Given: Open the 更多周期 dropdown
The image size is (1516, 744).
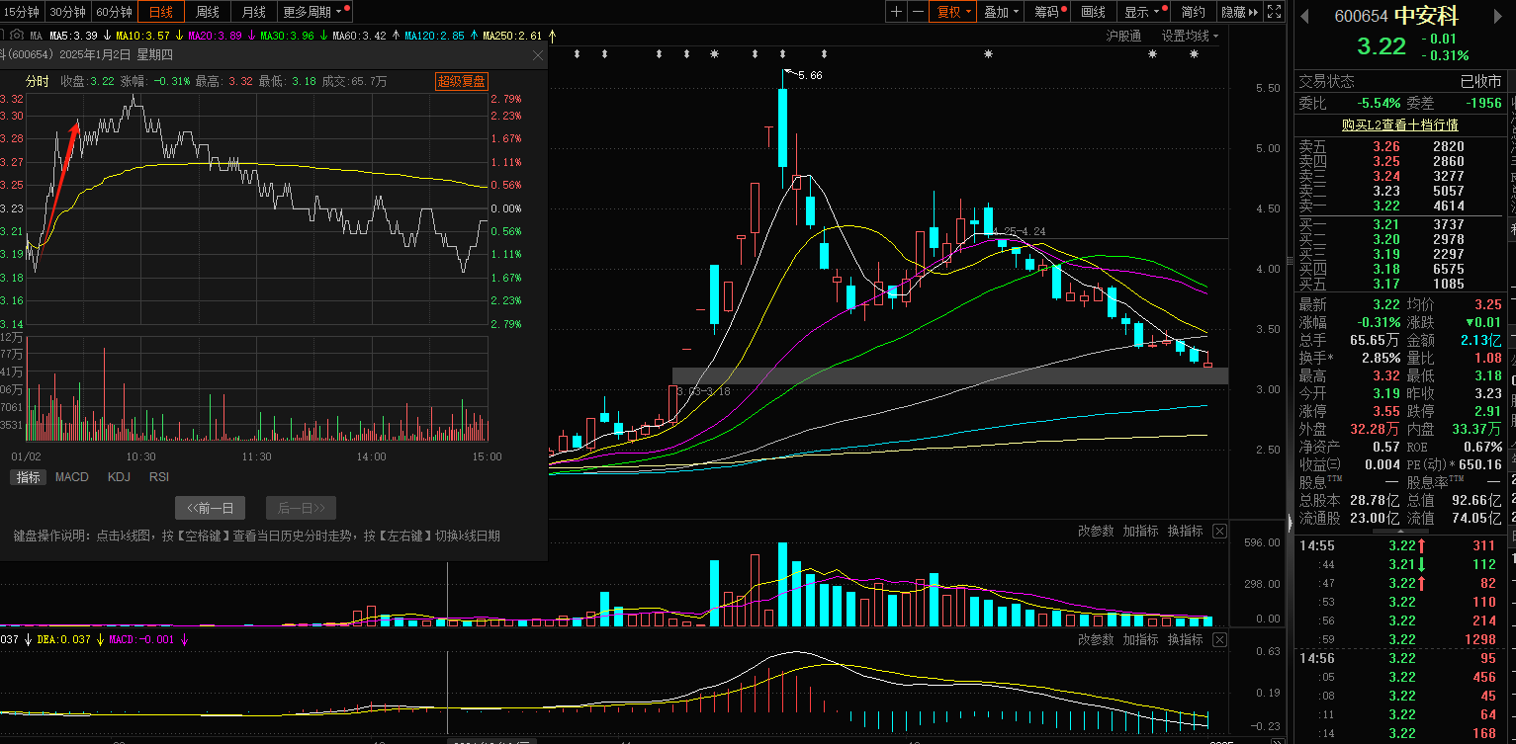Looking at the screenshot, I should click(314, 12).
